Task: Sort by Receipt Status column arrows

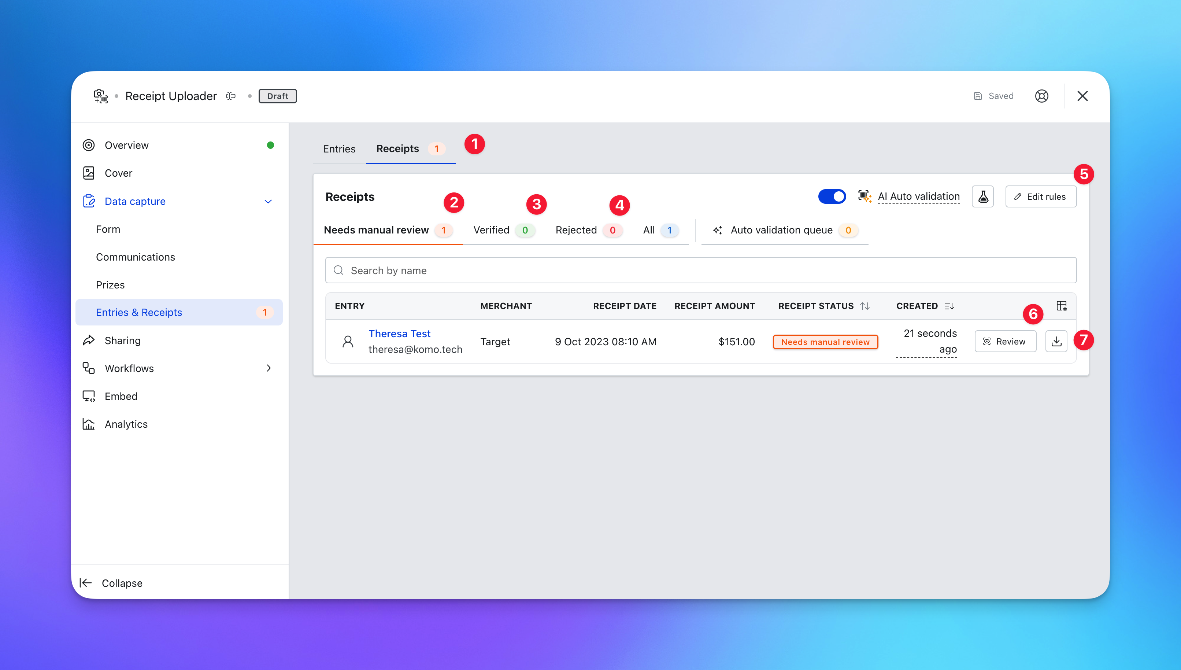Action: (865, 306)
